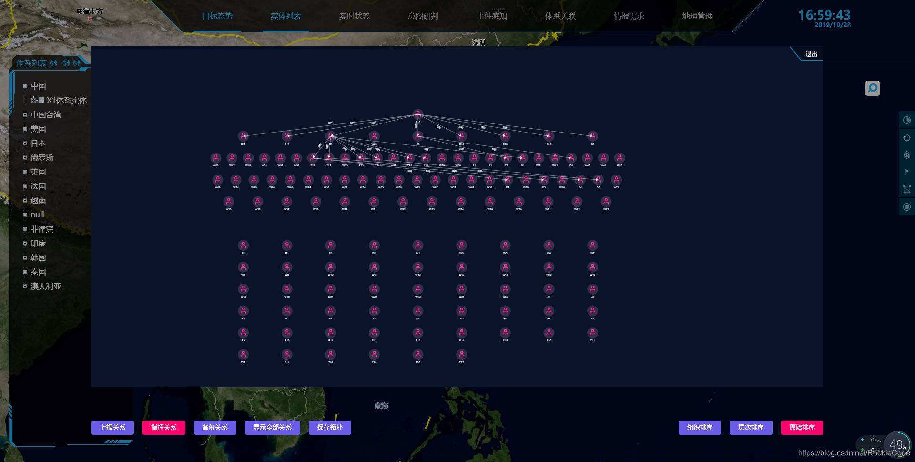Click the 49% circular performance indicator
The width and height of the screenshot is (915, 462).
click(898, 445)
